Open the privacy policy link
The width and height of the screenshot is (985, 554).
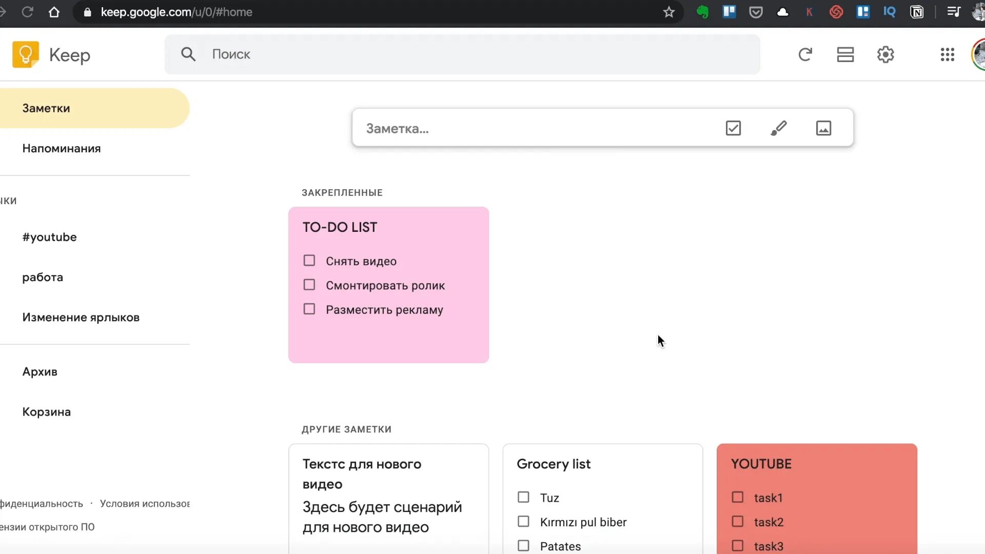(41, 504)
